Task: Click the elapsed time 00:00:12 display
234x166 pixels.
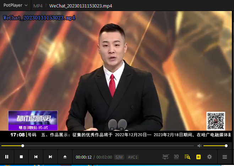Action: (84, 157)
